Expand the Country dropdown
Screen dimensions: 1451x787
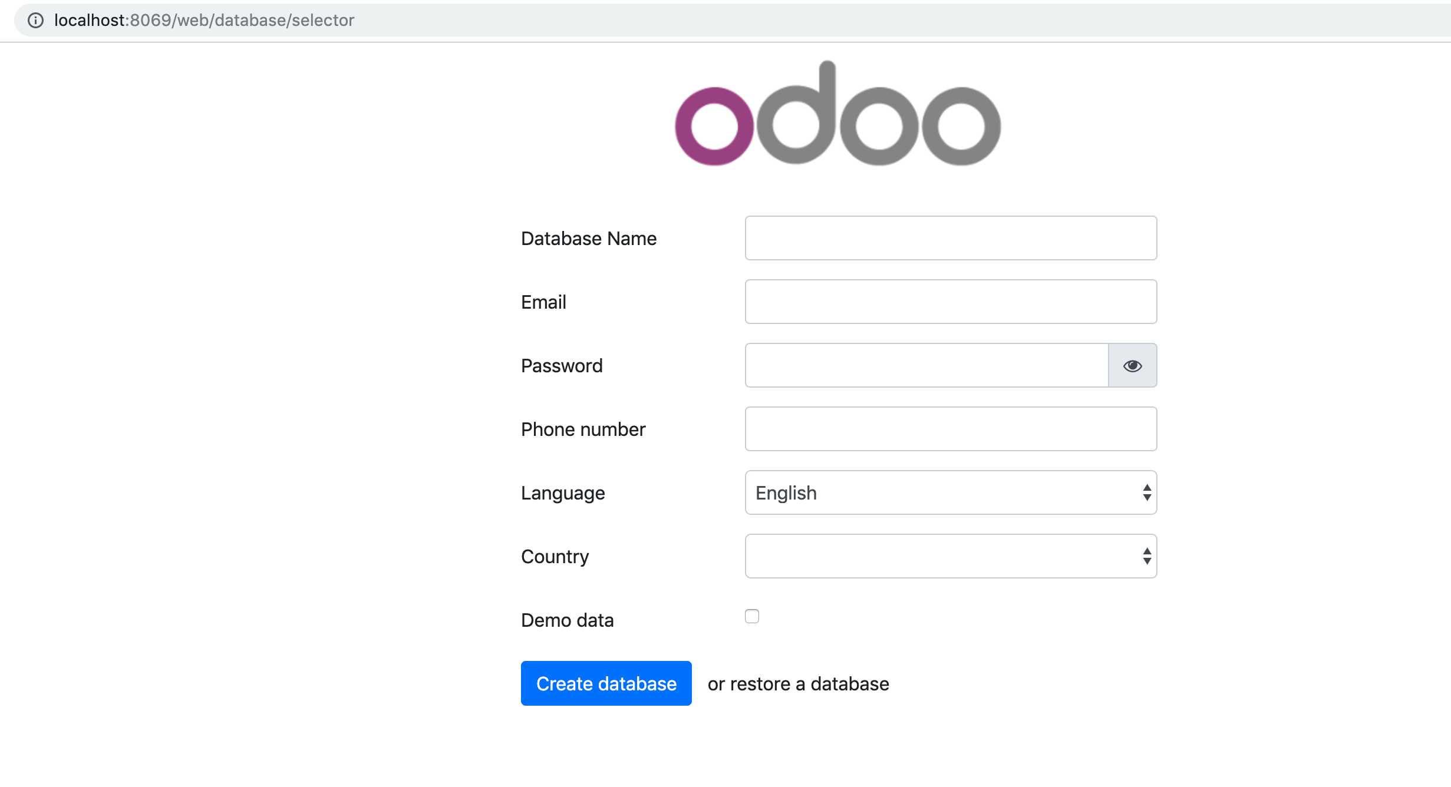(x=951, y=556)
